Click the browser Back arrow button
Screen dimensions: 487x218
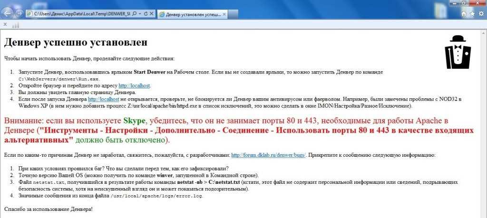[x=8, y=13]
